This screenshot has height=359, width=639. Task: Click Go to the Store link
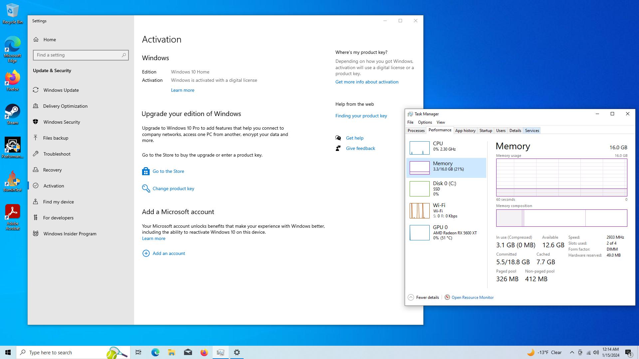pyautogui.click(x=168, y=171)
